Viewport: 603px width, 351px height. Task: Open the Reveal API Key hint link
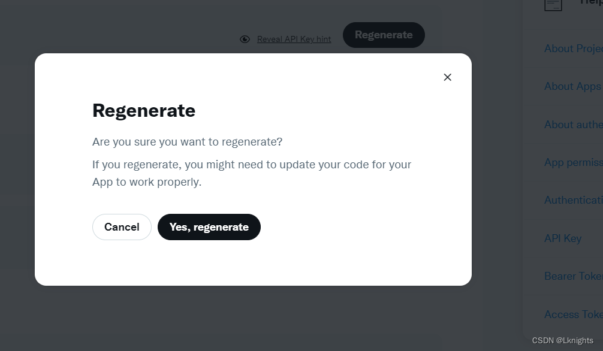point(294,39)
